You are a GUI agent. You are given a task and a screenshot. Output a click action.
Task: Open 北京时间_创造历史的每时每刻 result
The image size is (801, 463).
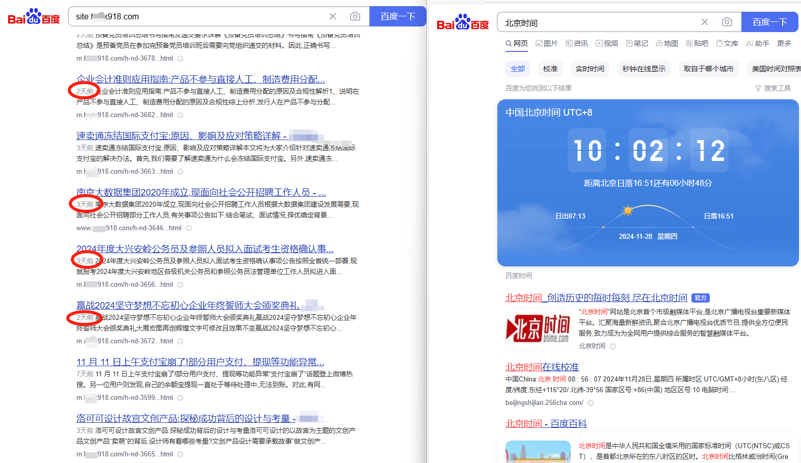pos(596,297)
